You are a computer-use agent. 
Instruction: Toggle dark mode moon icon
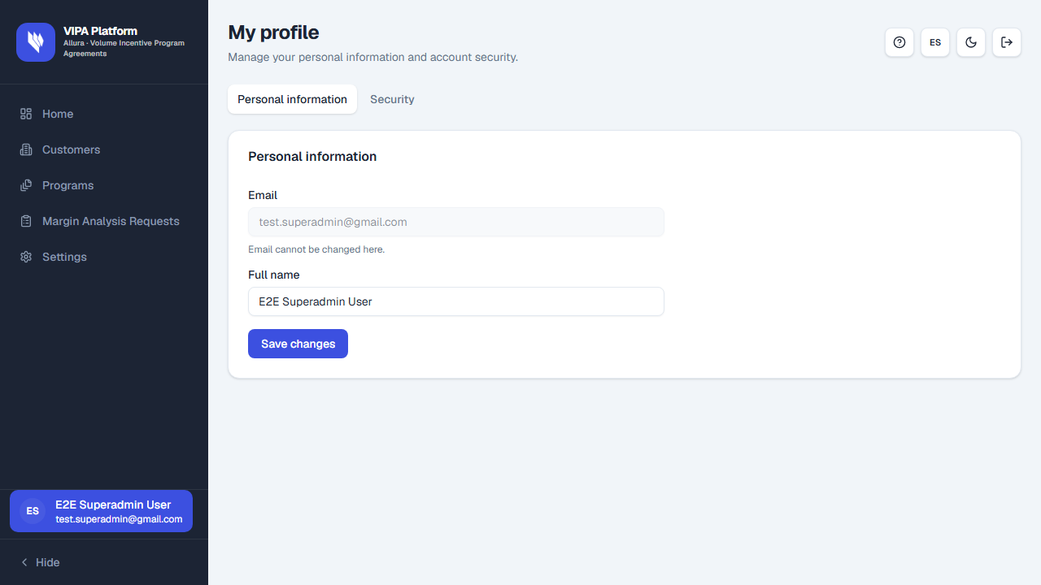coord(971,42)
